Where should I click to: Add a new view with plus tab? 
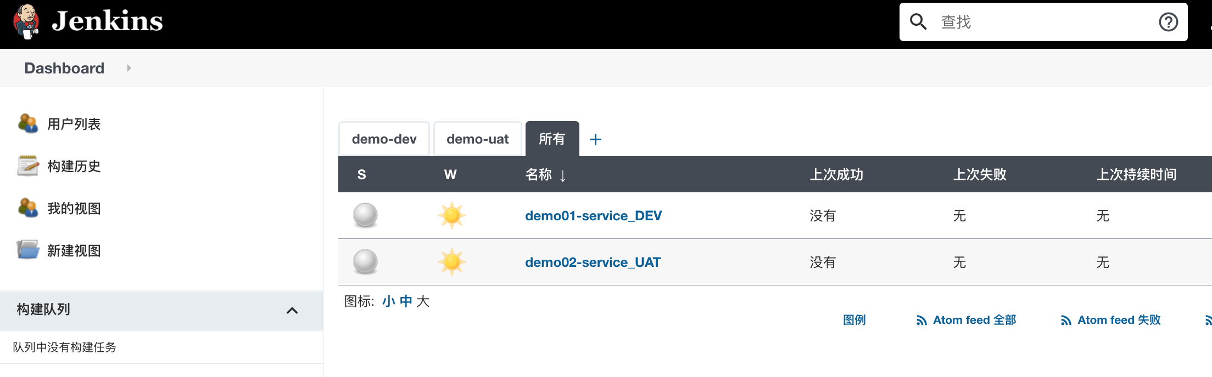(595, 139)
